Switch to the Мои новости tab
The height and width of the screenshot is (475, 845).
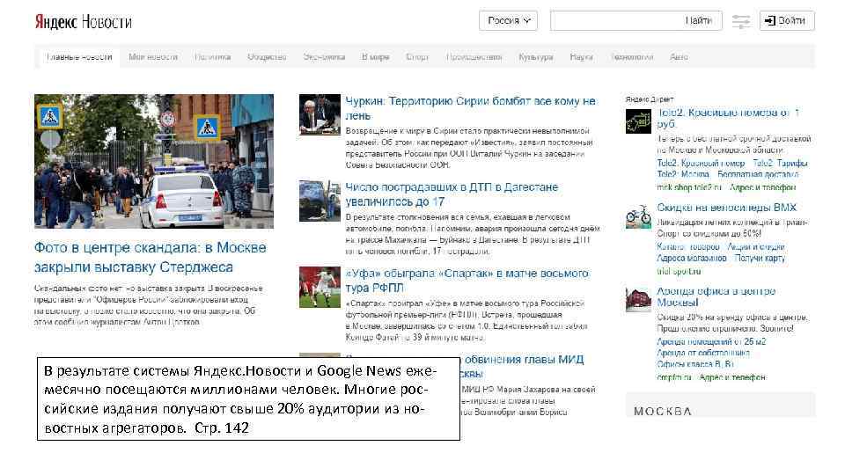(x=153, y=57)
